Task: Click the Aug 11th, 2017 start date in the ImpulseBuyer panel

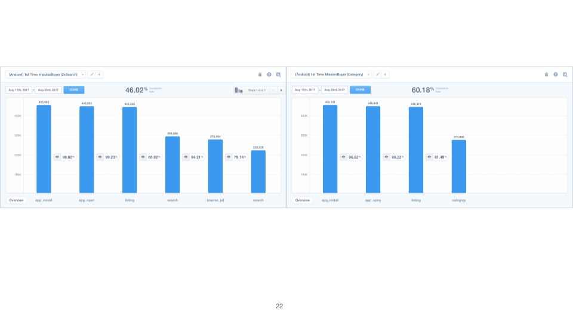Action: click(x=19, y=90)
